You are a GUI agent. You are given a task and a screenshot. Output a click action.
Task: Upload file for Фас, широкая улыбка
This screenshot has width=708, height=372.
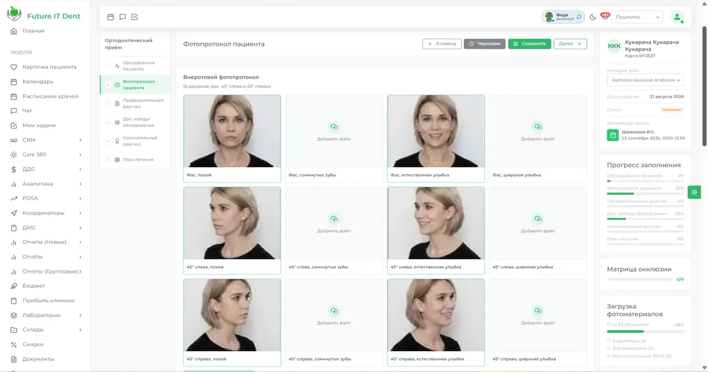tap(538, 132)
